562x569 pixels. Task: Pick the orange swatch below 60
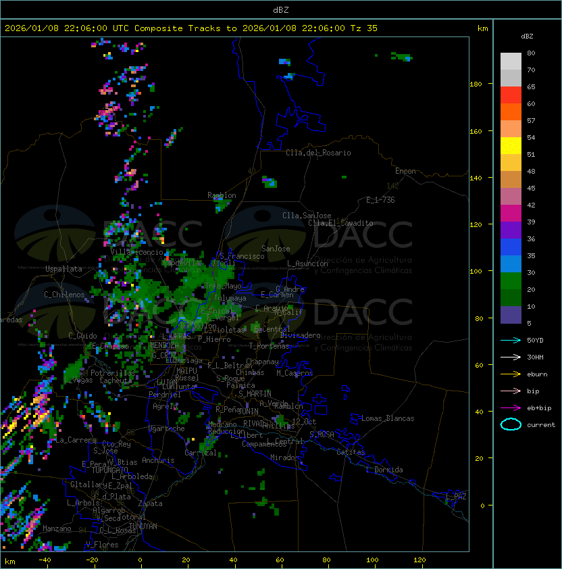pos(511,112)
